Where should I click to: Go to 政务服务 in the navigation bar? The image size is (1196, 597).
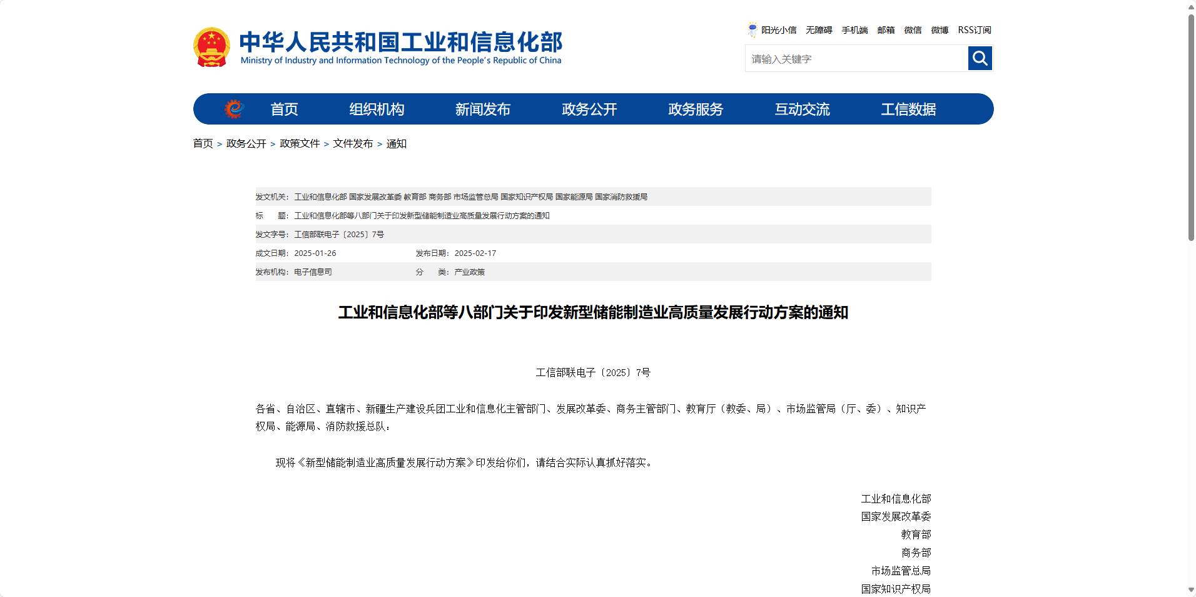tap(696, 110)
